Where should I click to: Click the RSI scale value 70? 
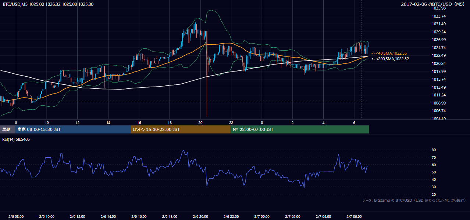tap(434, 157)
